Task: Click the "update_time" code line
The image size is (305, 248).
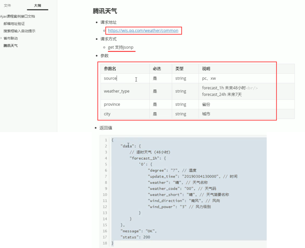Action: [193, 176]
